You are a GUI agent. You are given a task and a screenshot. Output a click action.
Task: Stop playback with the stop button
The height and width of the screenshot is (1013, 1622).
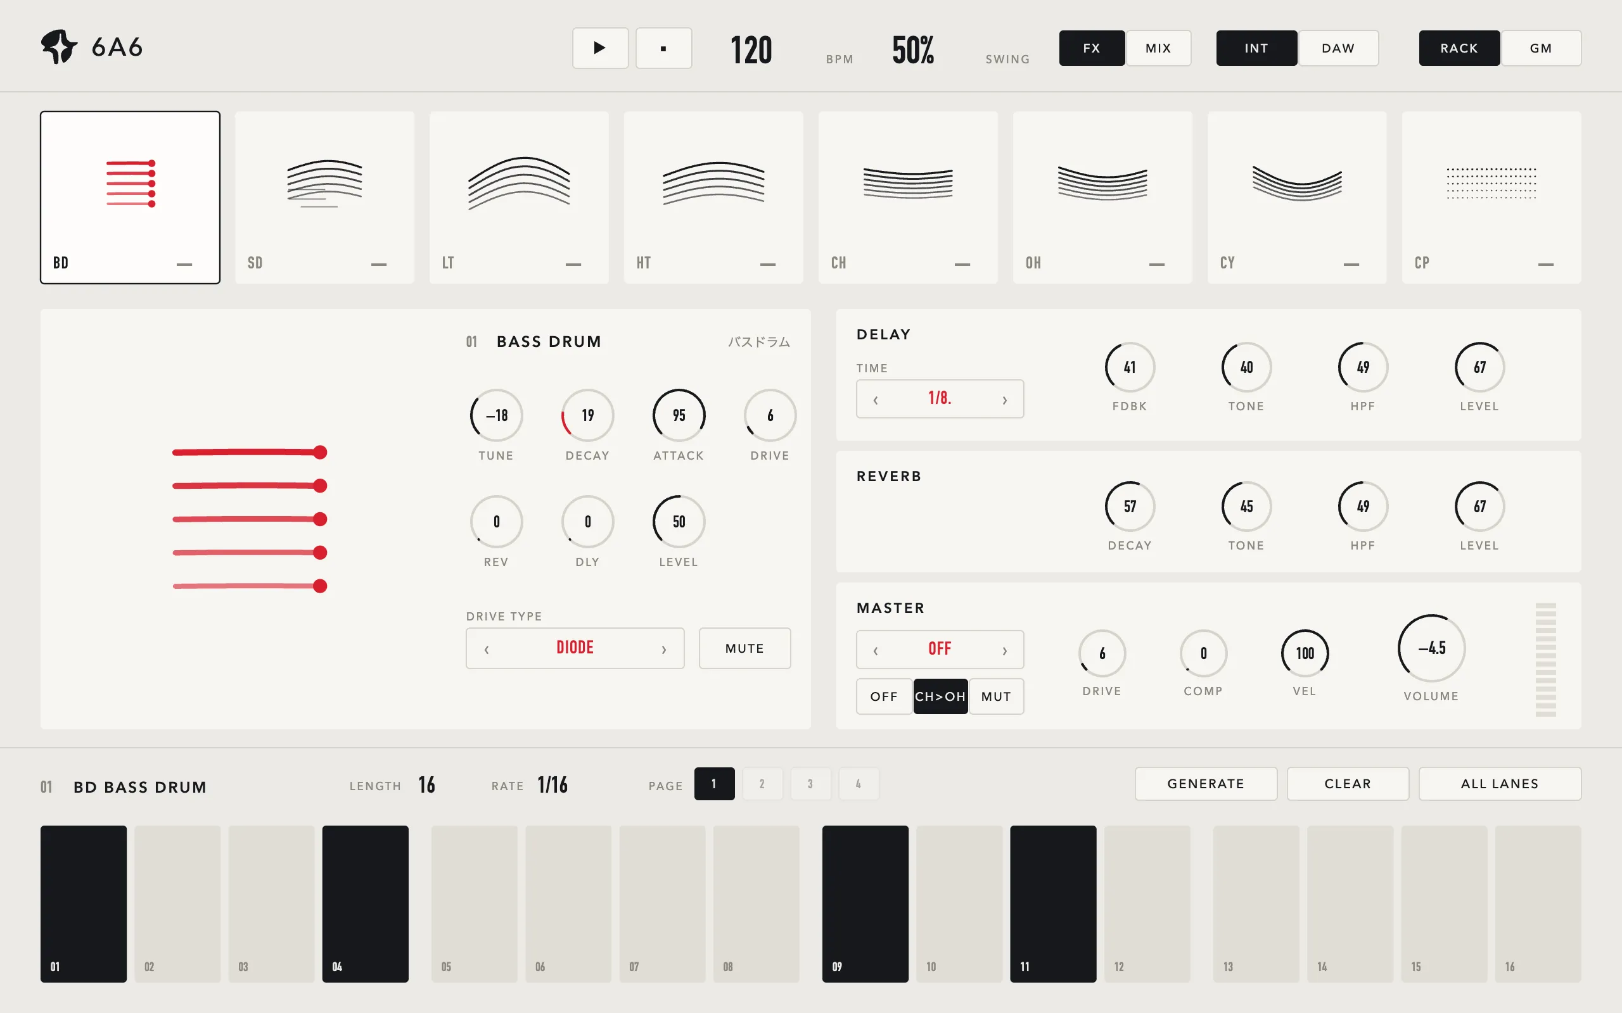click(x=663, y=47)
